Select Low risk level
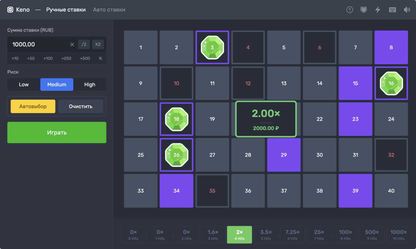 coord(24,85)
